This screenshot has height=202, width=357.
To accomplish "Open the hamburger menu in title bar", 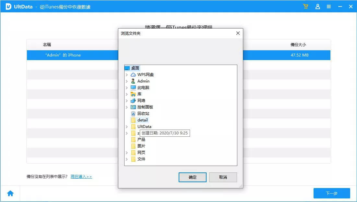I will click(329, 6).
